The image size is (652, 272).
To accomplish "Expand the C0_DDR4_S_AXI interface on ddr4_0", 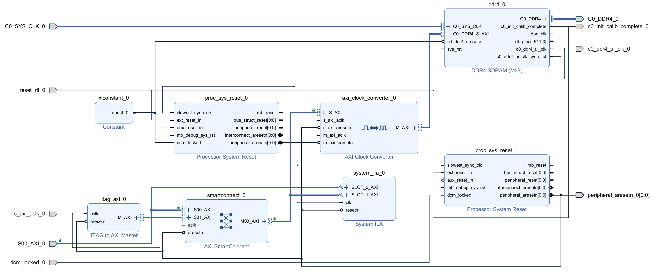I will click(448, 34).
